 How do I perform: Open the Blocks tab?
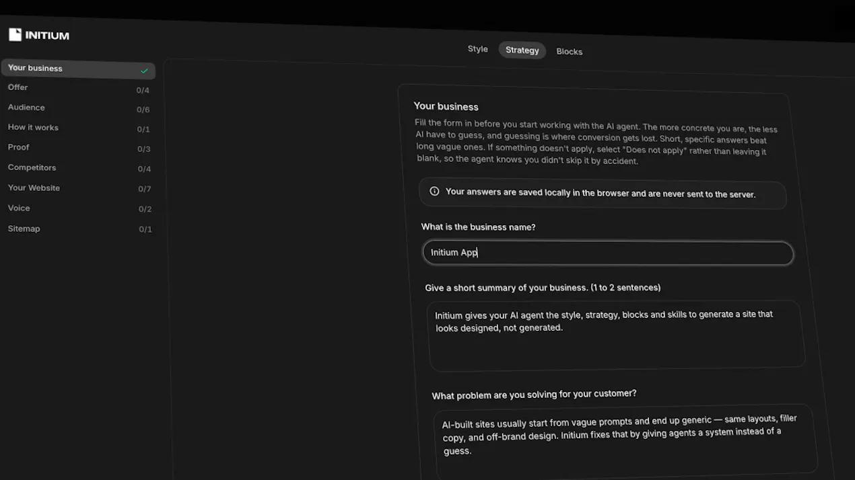(x=569, y=51)
